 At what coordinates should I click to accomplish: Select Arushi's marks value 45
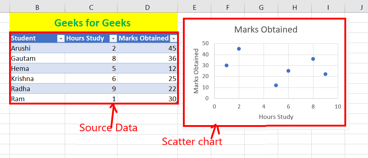[147, 48]
